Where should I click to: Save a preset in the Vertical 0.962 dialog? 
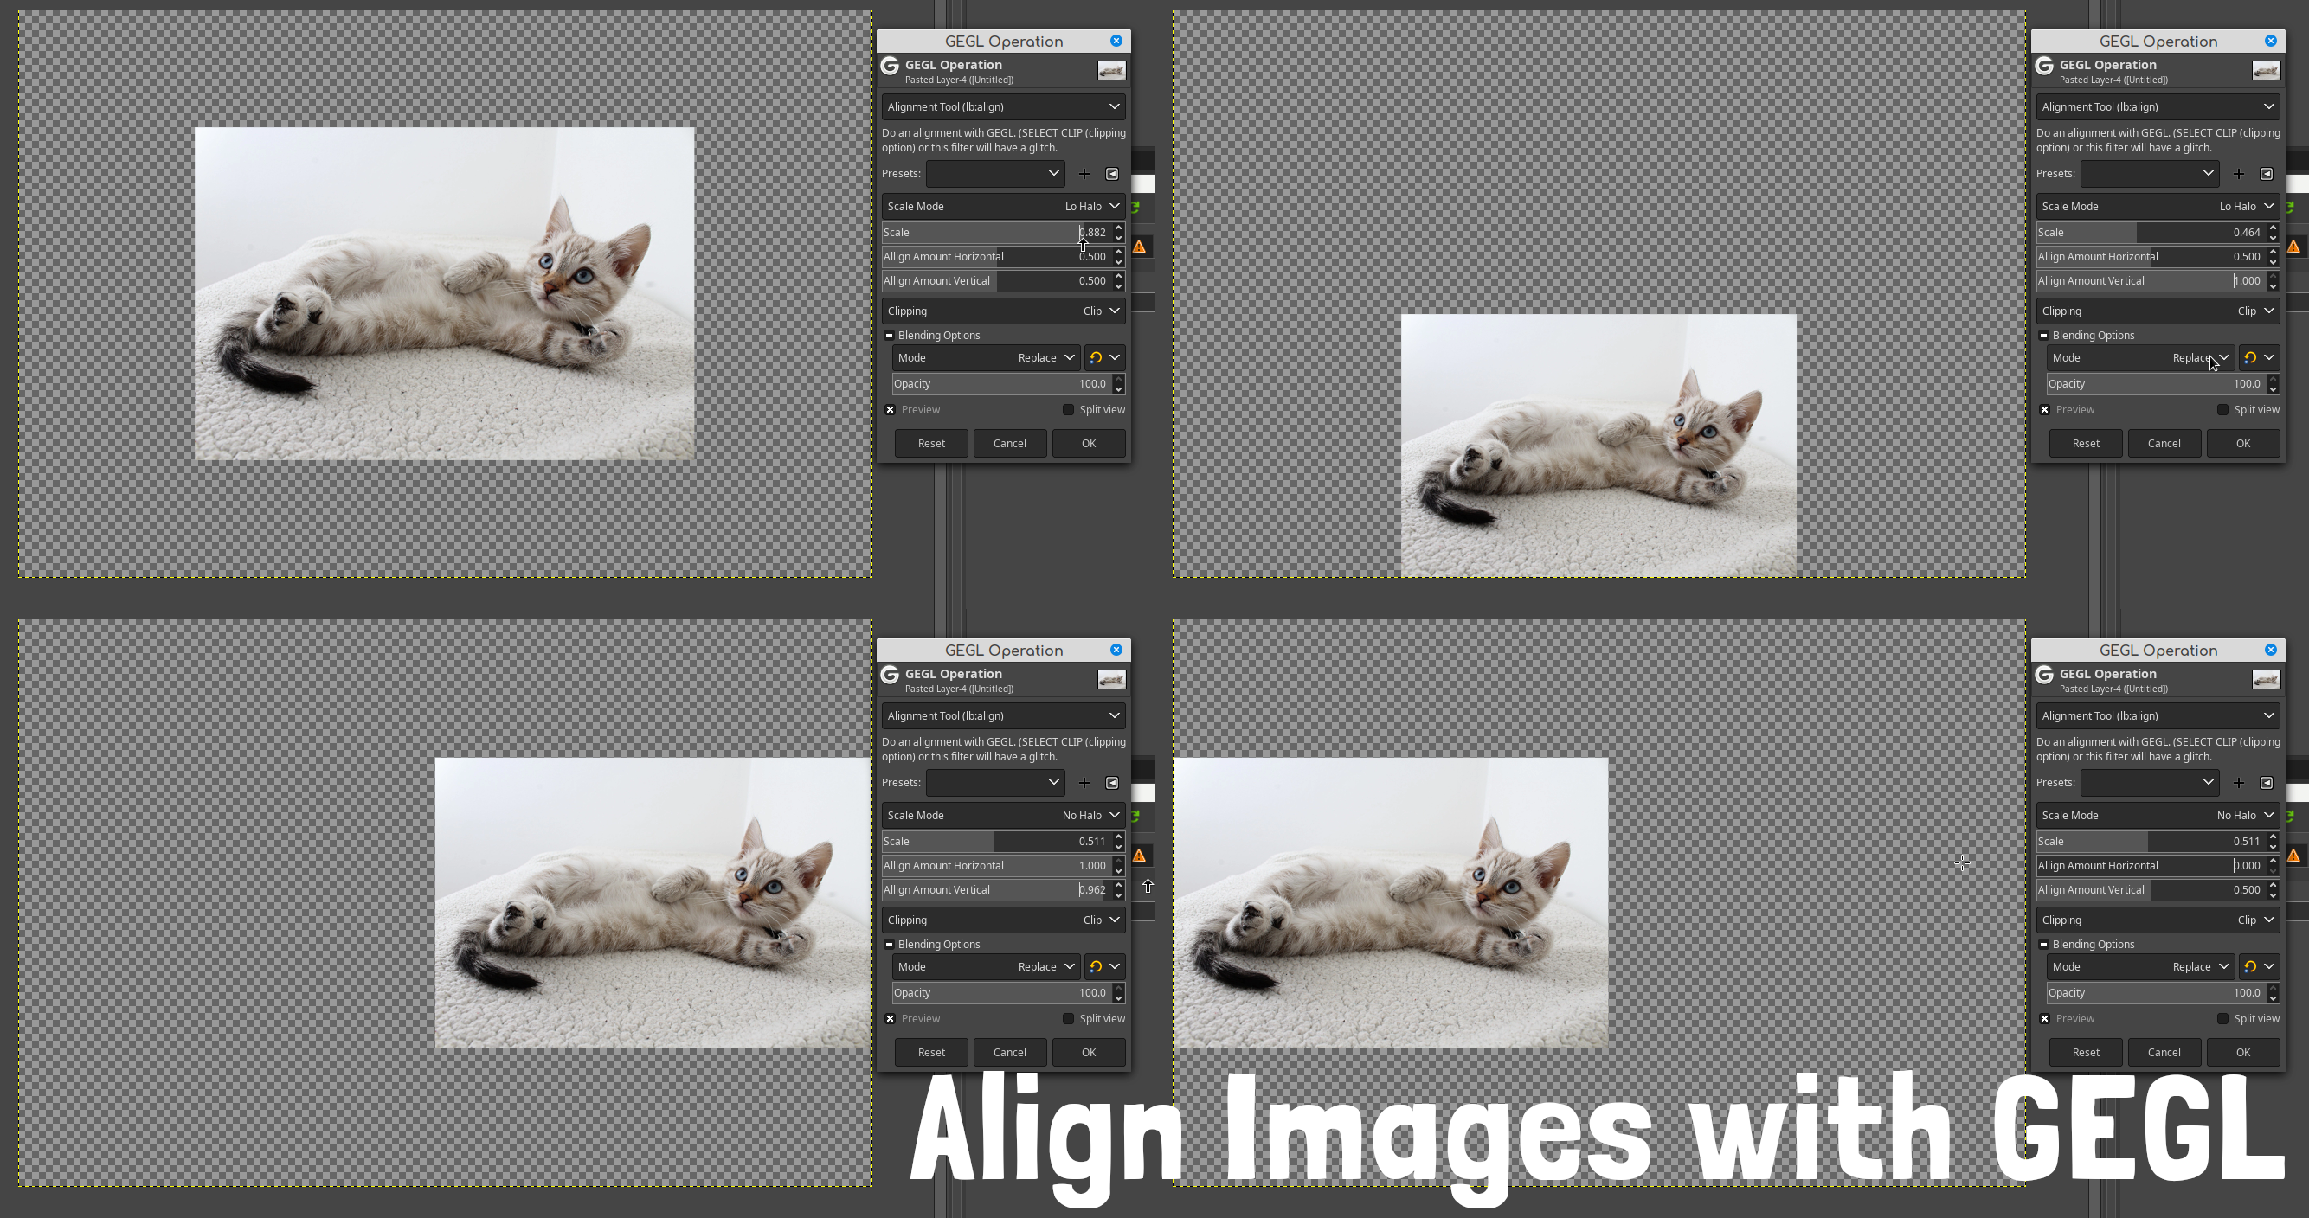tap(1084, 782)
